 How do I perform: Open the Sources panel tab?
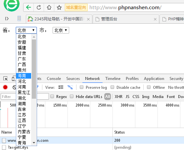[x=73, y=79]
